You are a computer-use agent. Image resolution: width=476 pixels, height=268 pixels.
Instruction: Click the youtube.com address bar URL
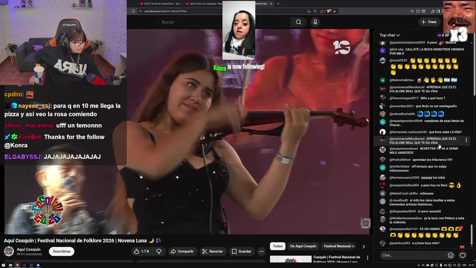click(x=165, y=11)
